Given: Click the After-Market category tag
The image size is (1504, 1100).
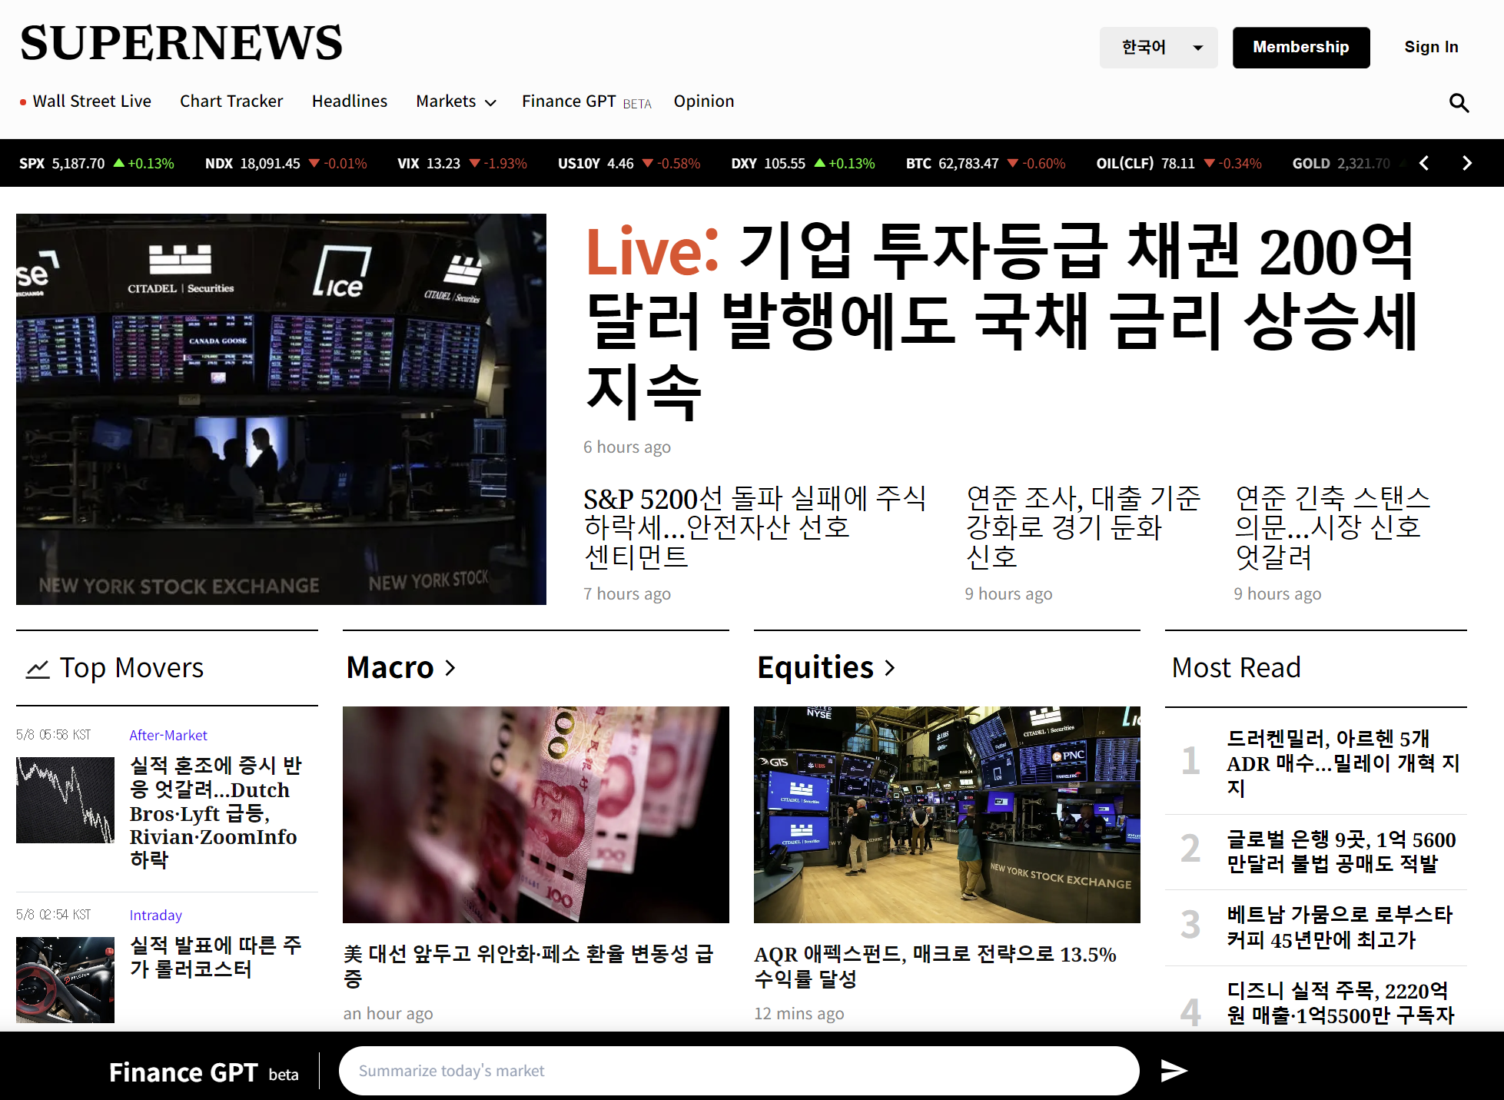Looking at the screenshot, I should pyautogui.click(x=168, y=735).
